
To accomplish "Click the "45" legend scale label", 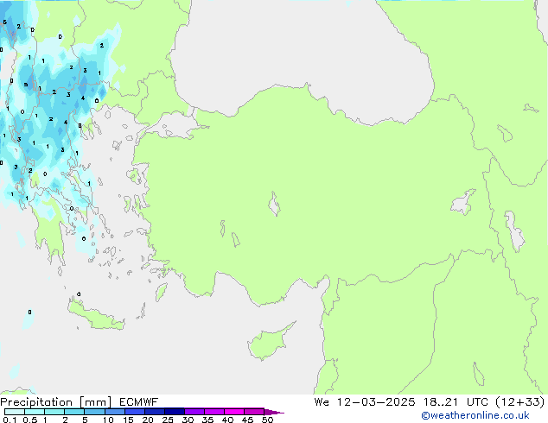I will click(x=247, y=420).
